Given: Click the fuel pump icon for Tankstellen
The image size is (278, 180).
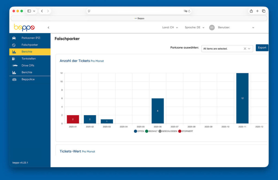Looking at the screenshot, I should pos(14,59).
